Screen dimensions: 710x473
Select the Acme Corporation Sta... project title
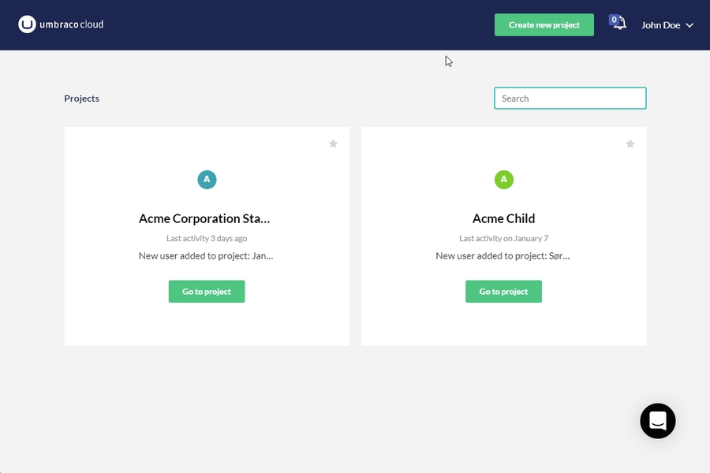point(207,218)
